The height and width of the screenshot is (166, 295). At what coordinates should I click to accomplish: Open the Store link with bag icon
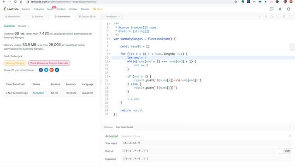(x=98, y=9)
